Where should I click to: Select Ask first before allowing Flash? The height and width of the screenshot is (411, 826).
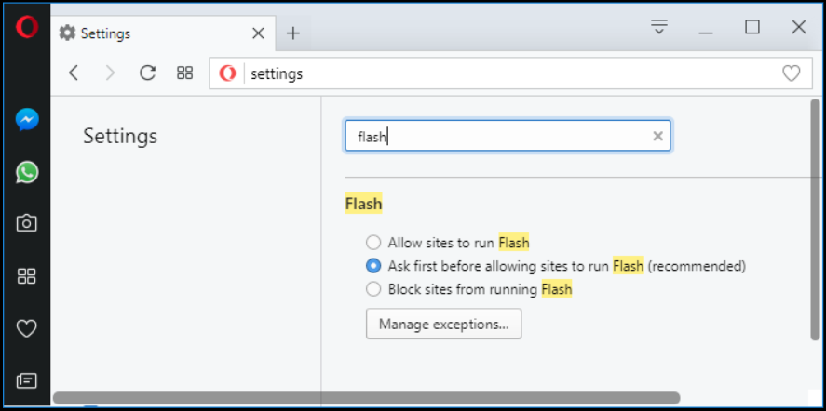(x=373, y=266)
